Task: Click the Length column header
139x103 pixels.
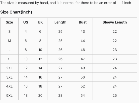Action: (x=60, y=22)
